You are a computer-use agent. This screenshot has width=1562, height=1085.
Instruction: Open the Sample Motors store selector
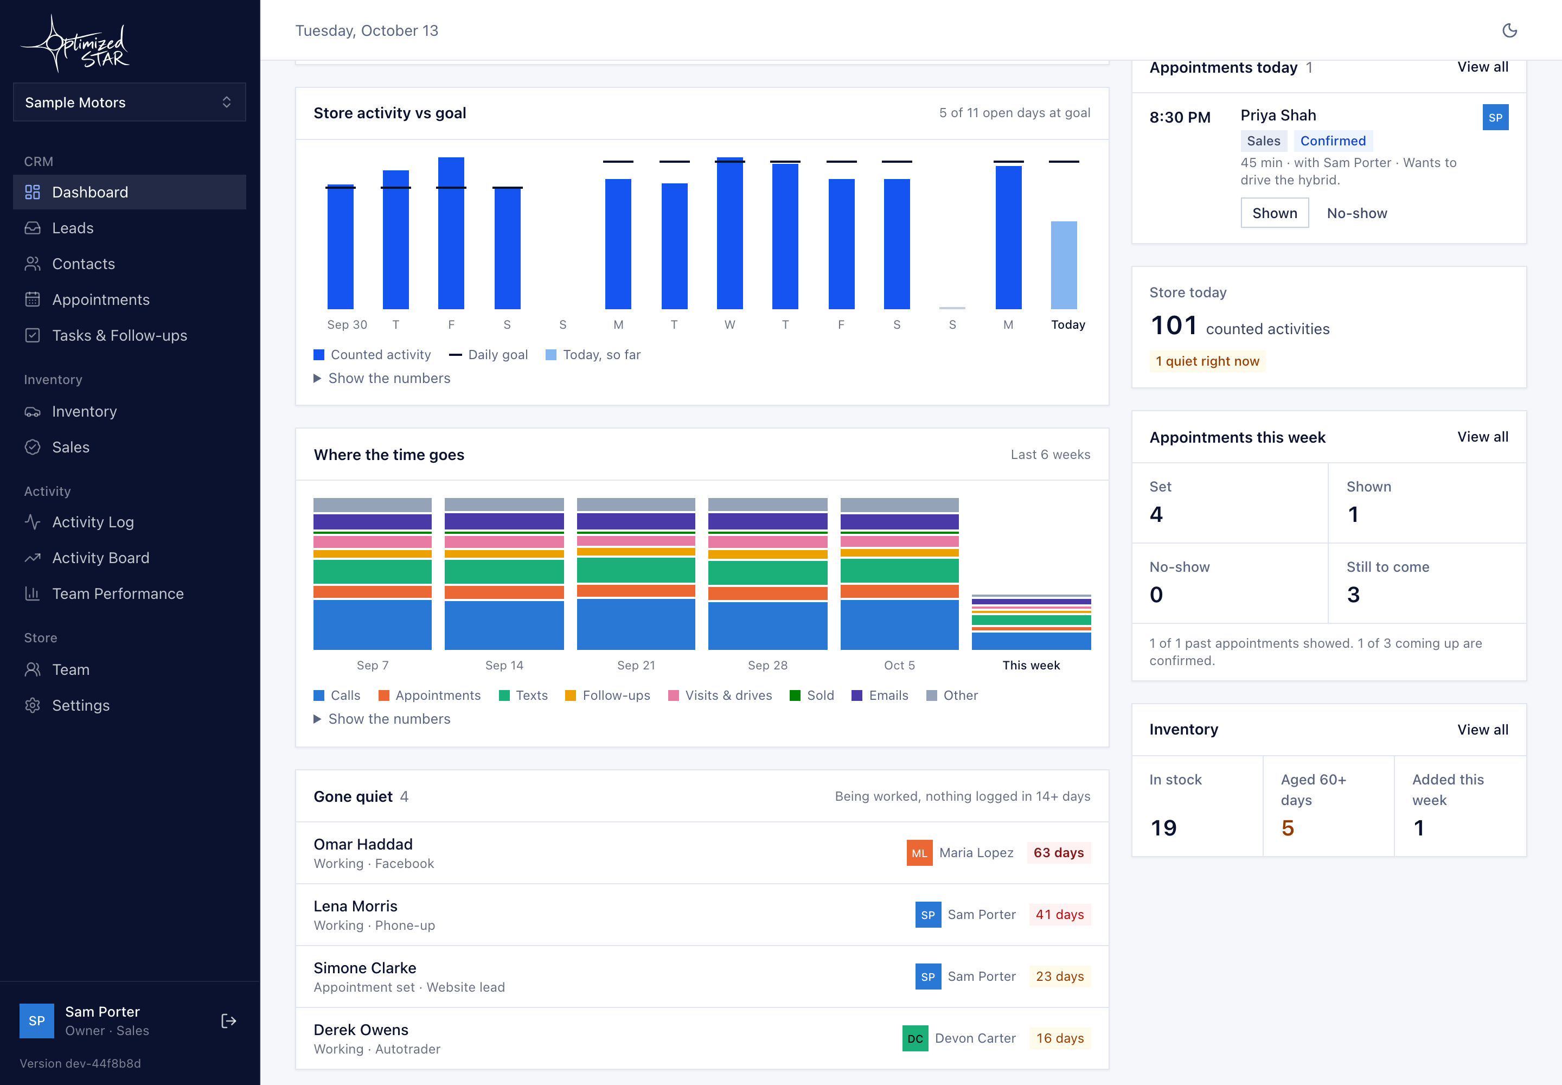click(x=129, y=102)
